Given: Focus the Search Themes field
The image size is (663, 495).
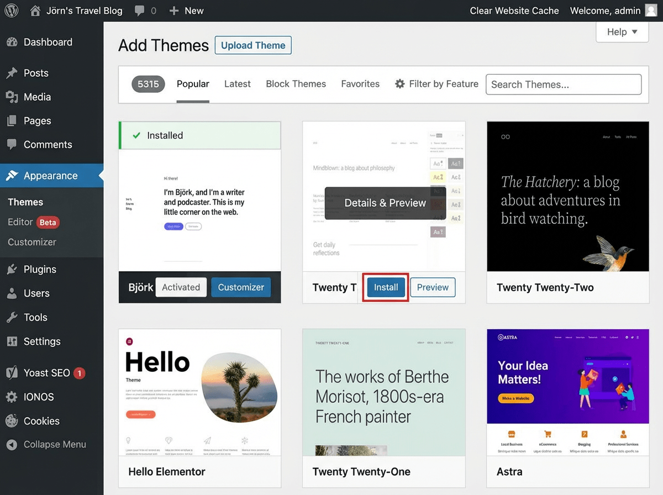Looking at the screenshot, I should [x=564, y=85].
